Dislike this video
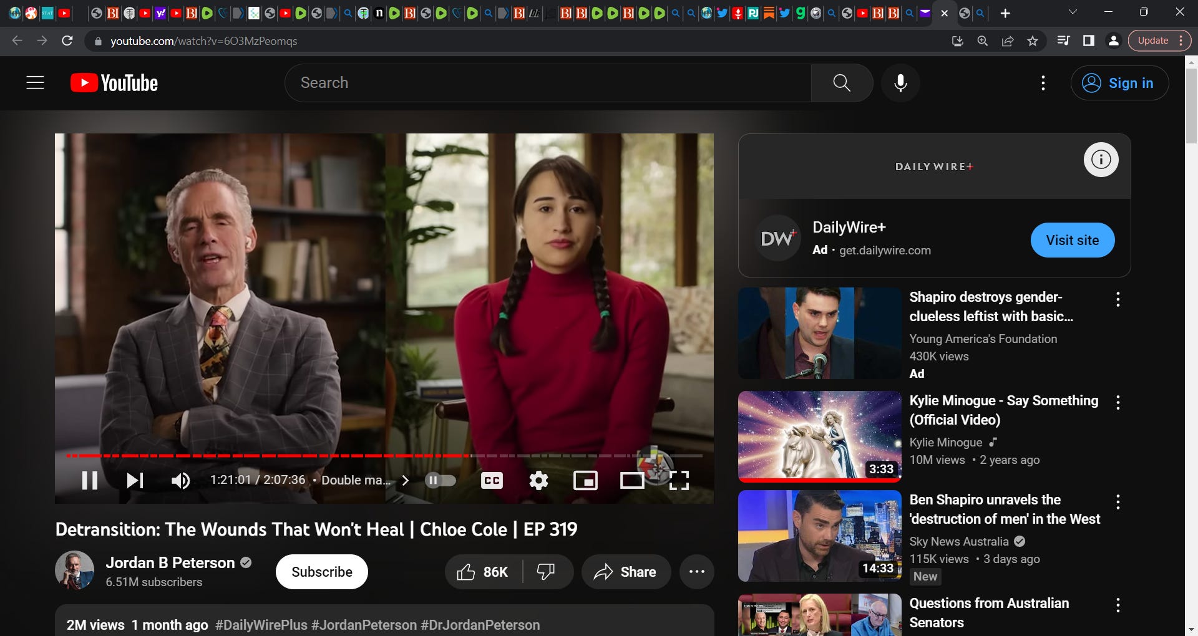1198x636 pixels. [547, 572]
